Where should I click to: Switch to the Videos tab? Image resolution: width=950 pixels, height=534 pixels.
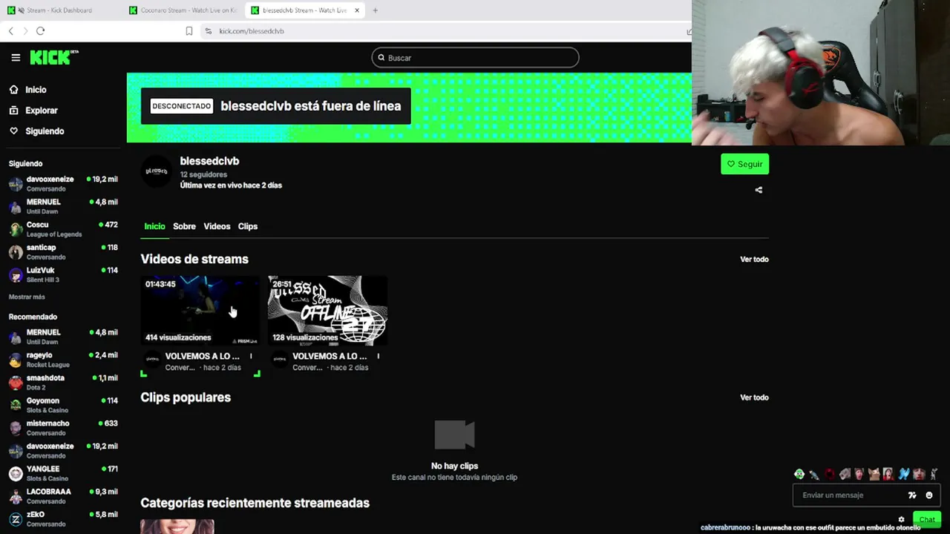pyautogui.click(x=217, y=226)
